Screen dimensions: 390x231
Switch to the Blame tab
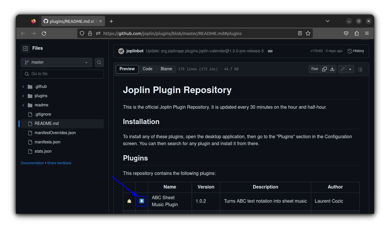tap(166, 69)
